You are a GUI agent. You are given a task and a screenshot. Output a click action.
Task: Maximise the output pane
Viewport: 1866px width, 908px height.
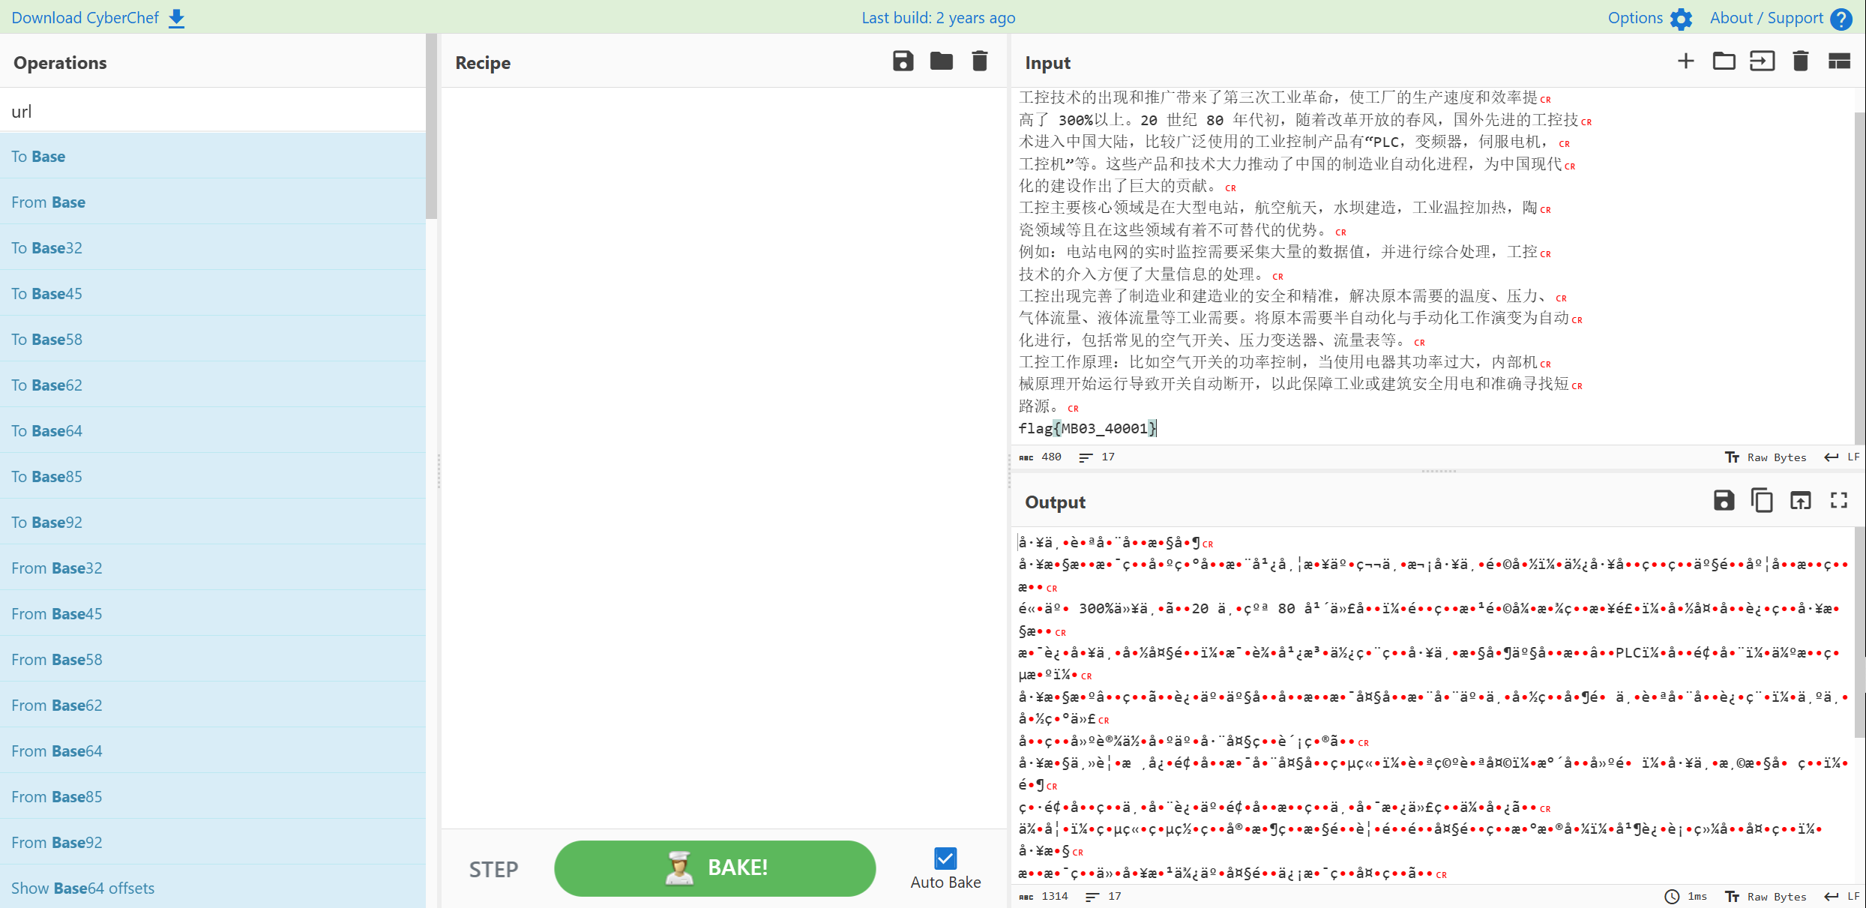[x=1839, y=501]
